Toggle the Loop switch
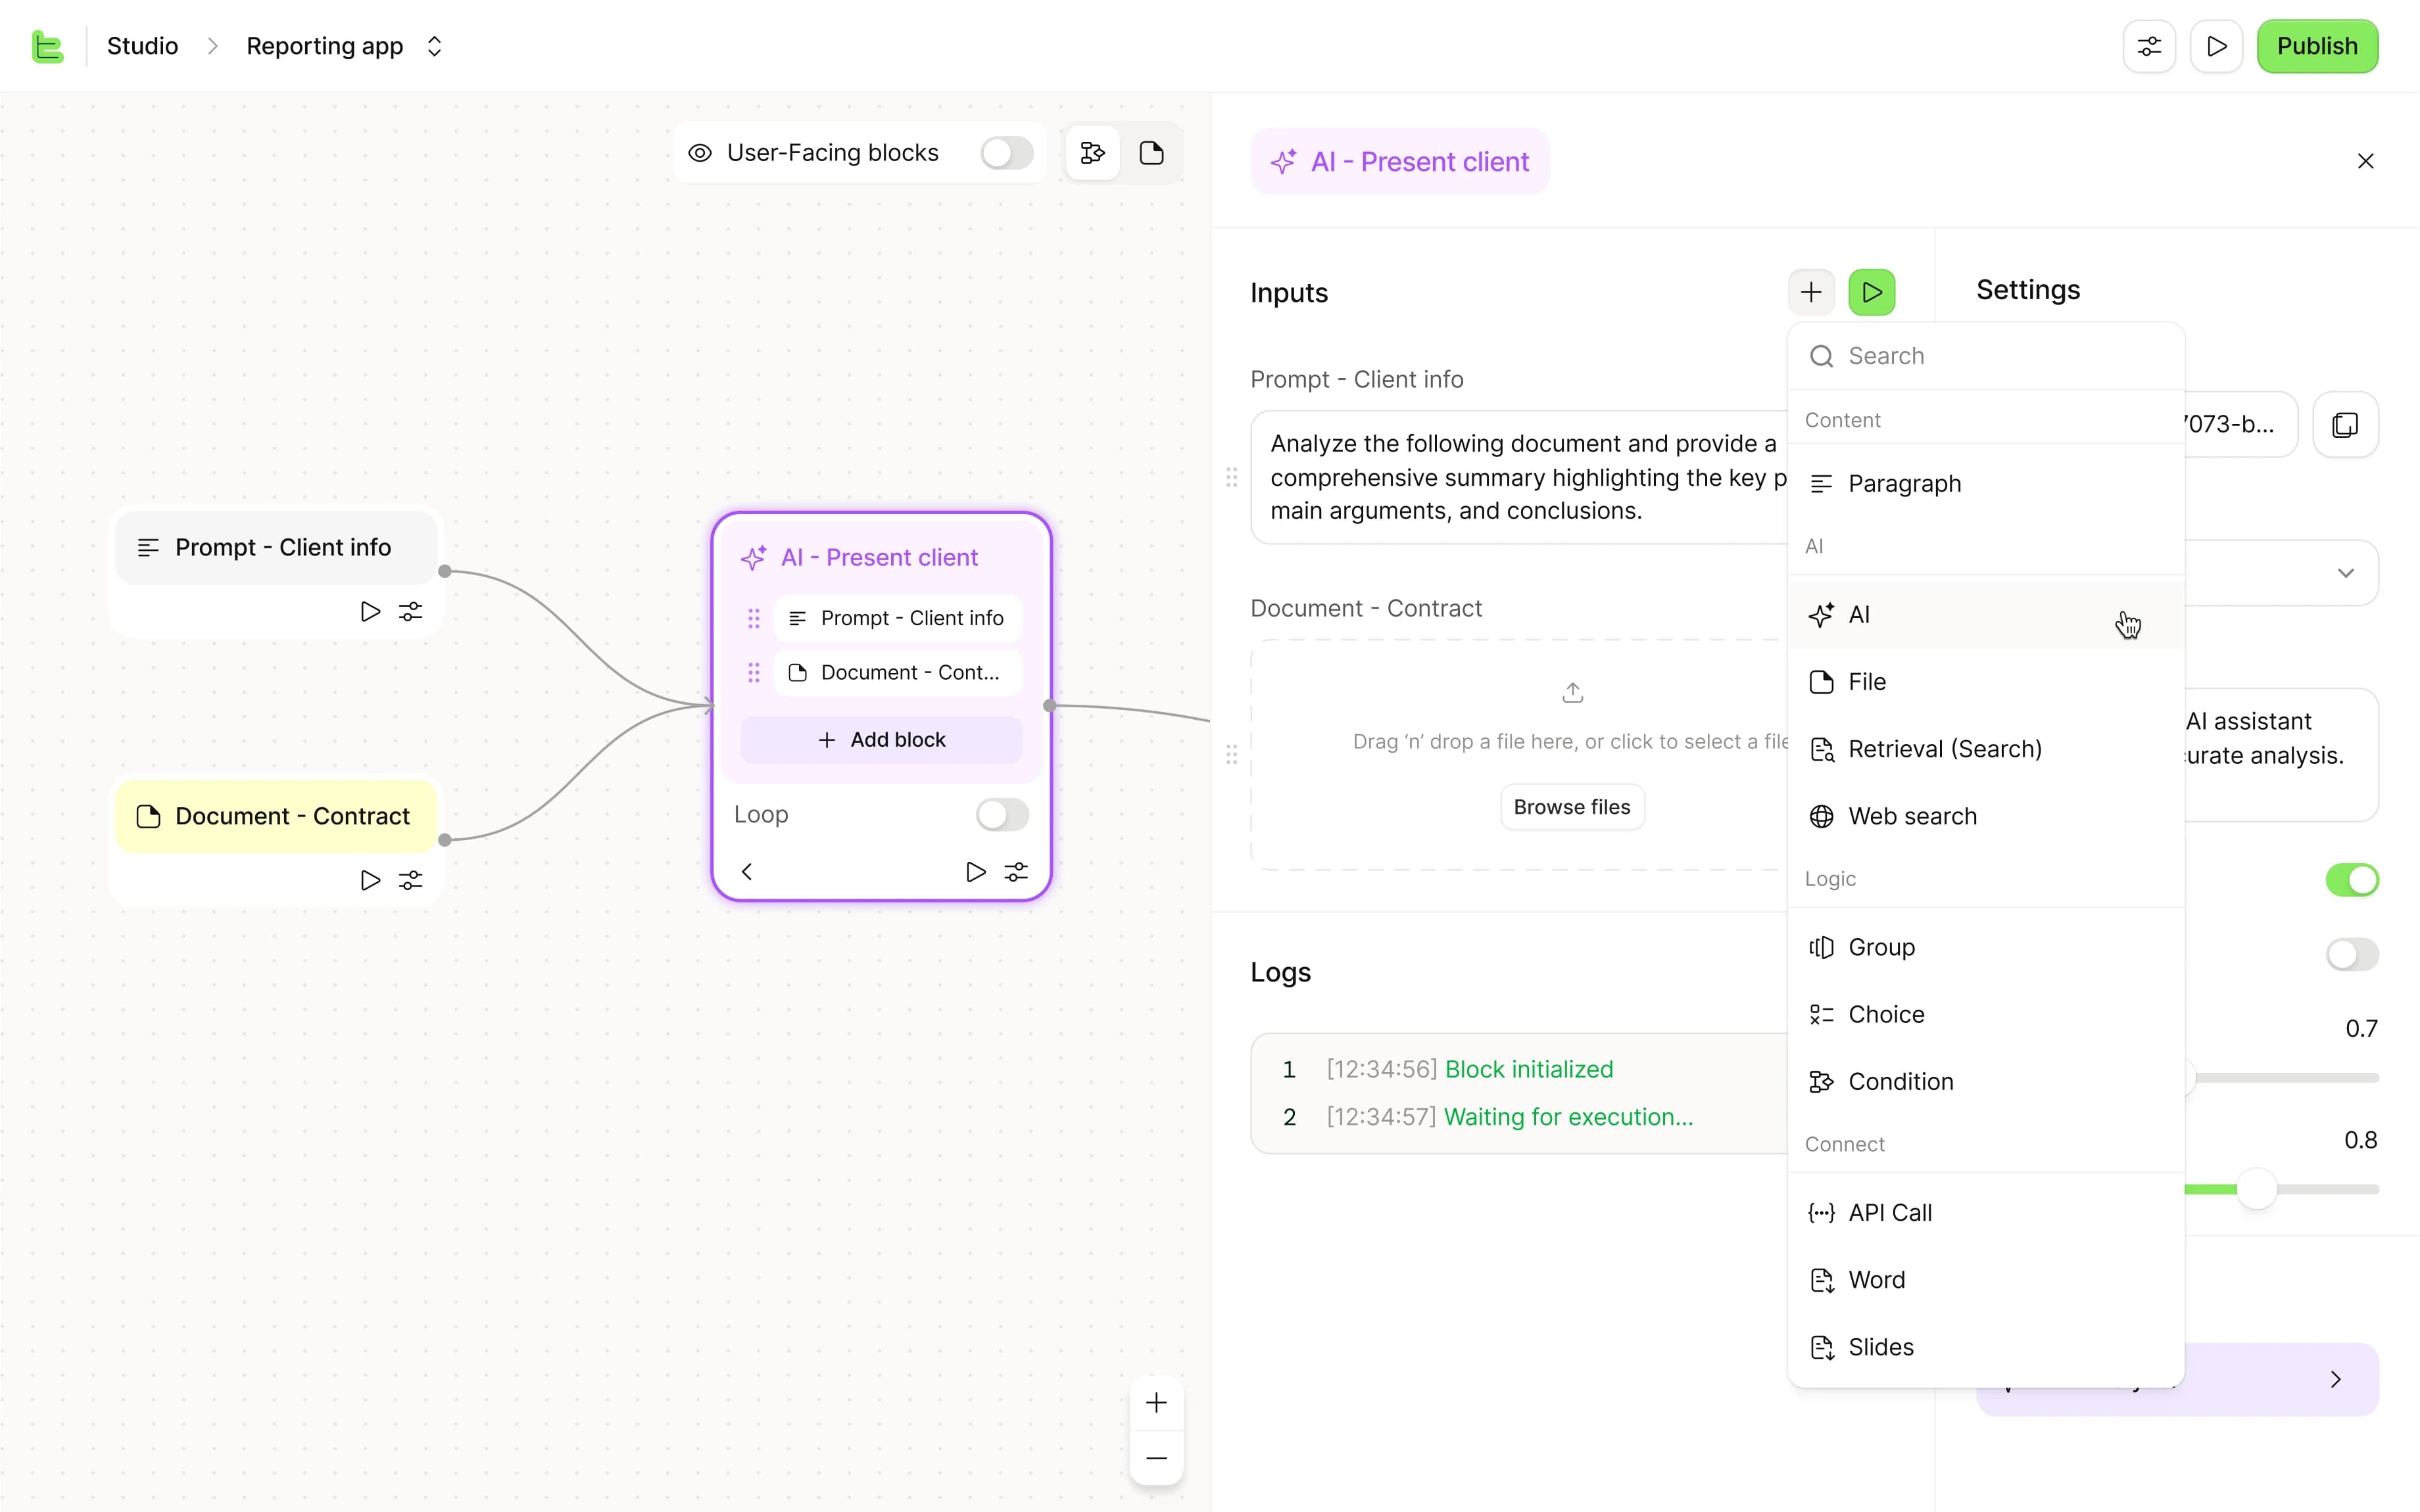The image size is (2420, 1512). click(x=1002, y=814)
